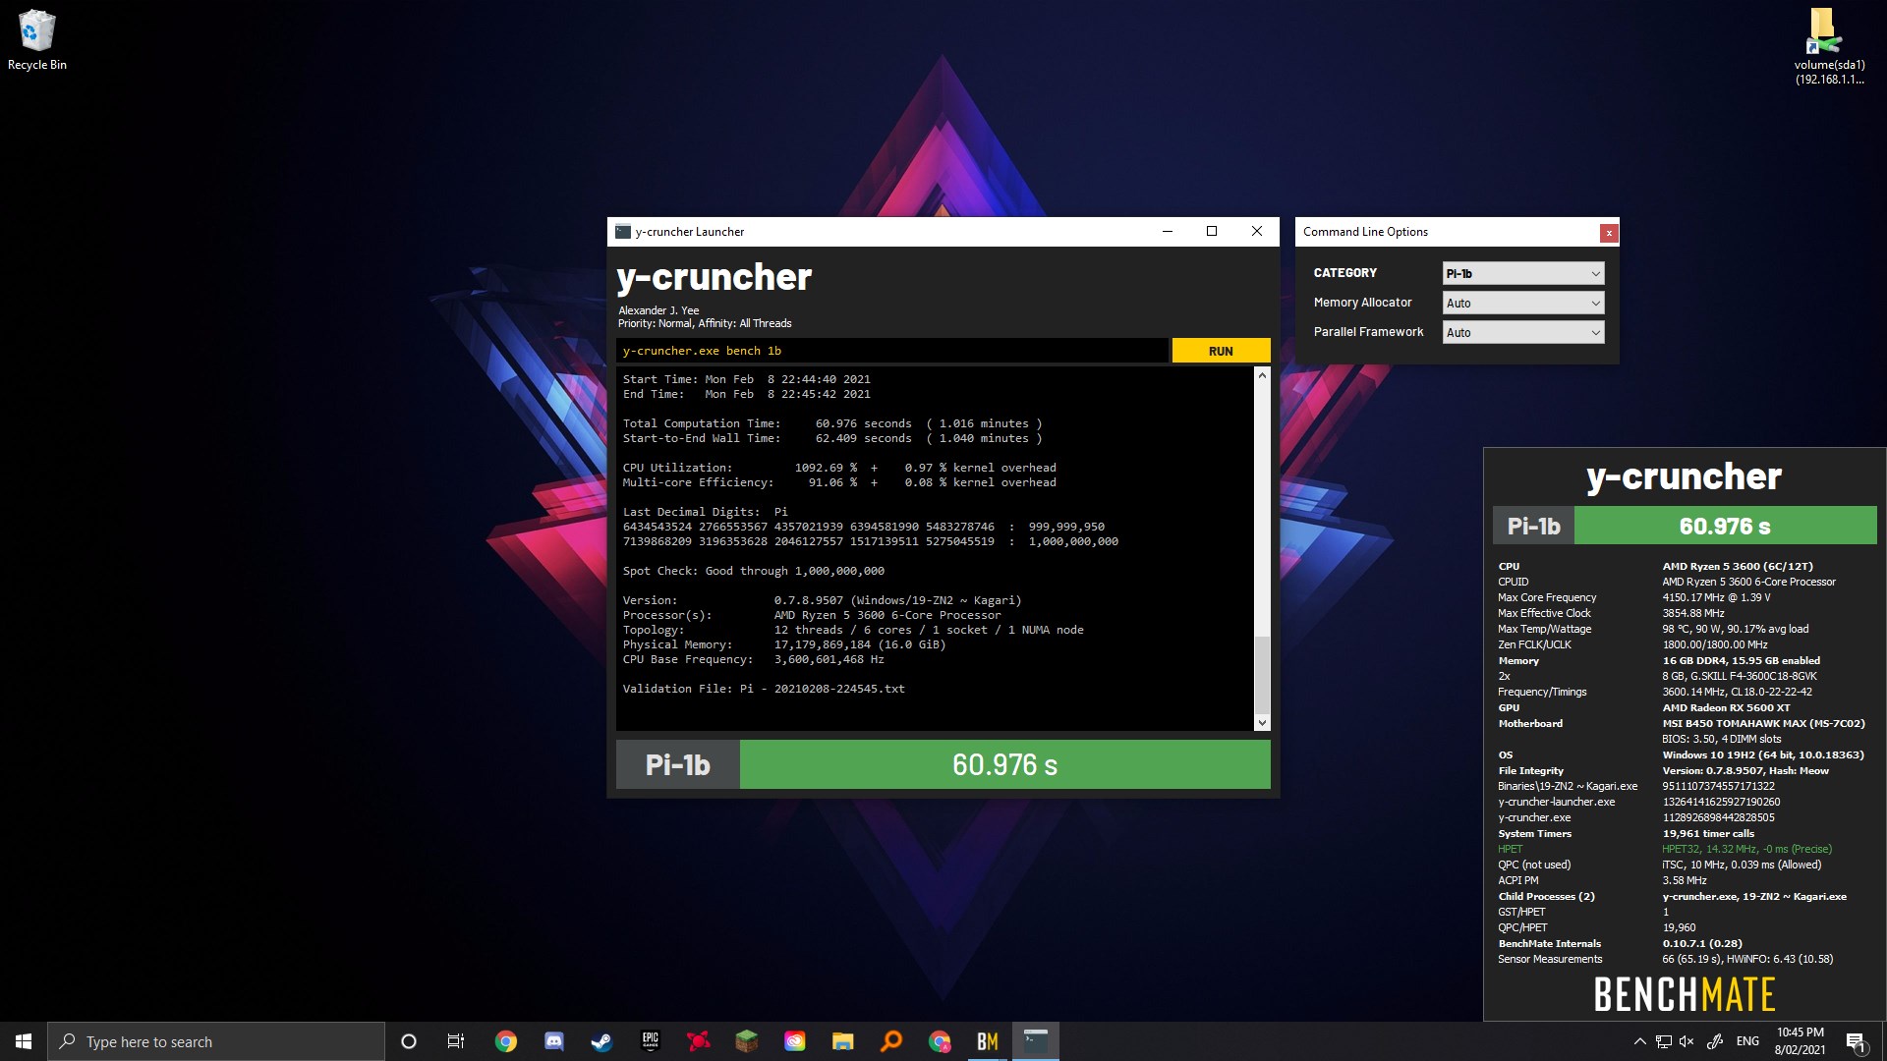Open Discord from the taskbar
The image size is (1887, 1061).
[554, 1041]
